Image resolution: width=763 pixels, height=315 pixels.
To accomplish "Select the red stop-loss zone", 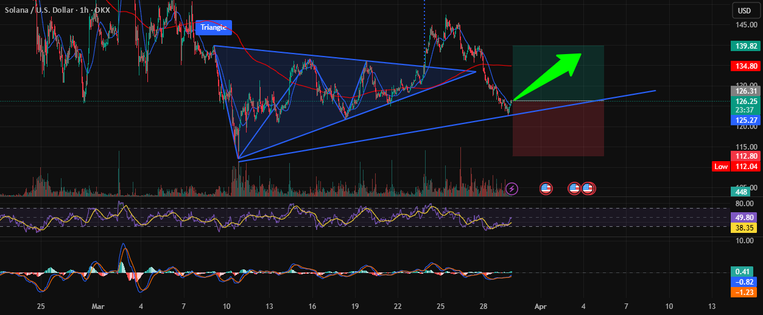I will click(x=558, y=129).
